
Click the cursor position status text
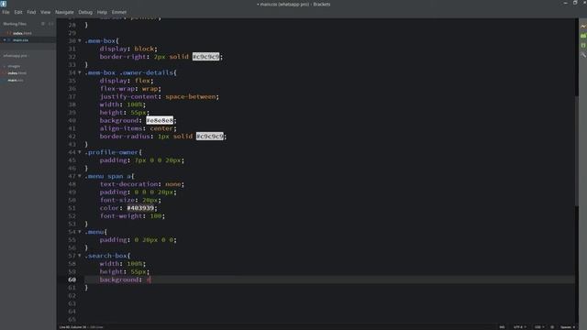(72, 327)
